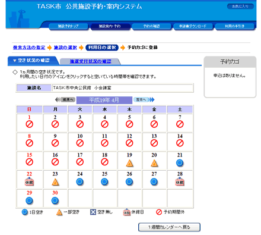Open the 検索方法の指定 step link
Screen dimensions: 261x235
29,48
